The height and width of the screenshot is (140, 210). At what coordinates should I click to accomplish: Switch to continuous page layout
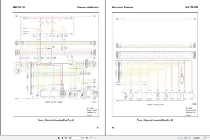pos(181,138)
